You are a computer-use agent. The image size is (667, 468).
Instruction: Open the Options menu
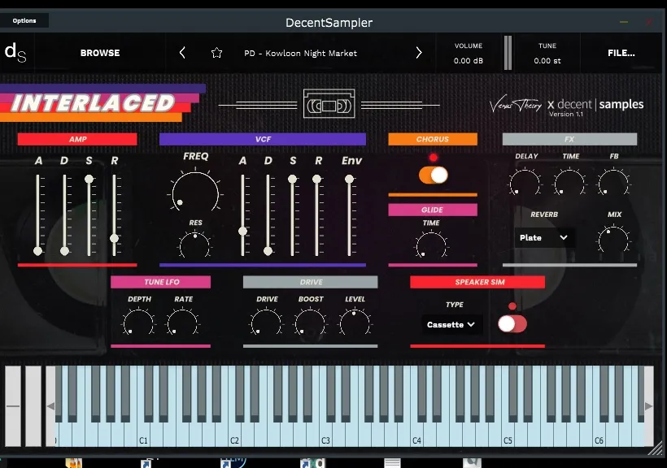click(x=24, y=20)
